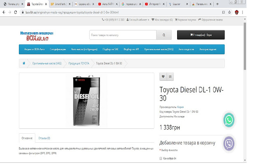Screen dimensions: 263x164
Task: Go back to the previous page
Action: (4, 12)
